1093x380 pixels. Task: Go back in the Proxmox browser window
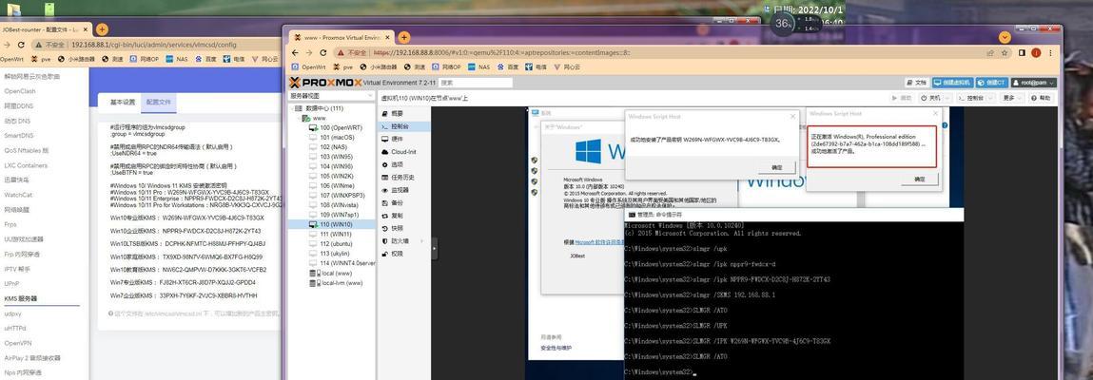click(x=295, y=52)
